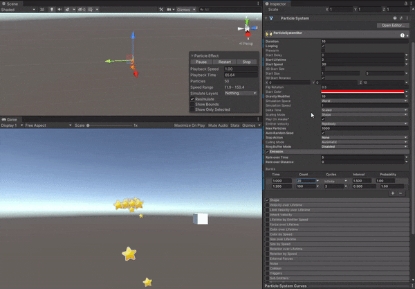
Task: Click the ParticleSystemStar star thumbnail icon
Action: 269,34
